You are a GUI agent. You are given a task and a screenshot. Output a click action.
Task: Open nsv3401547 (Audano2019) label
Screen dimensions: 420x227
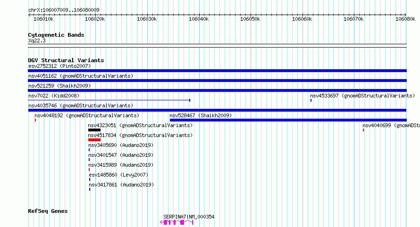[x=121, y=155]
